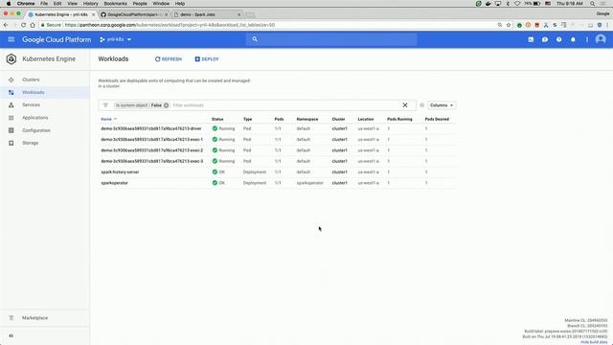The width and height of the screenshot is (613, 345).
Task: Click the Kubernetes Engine logo icon
Action: 11,59
